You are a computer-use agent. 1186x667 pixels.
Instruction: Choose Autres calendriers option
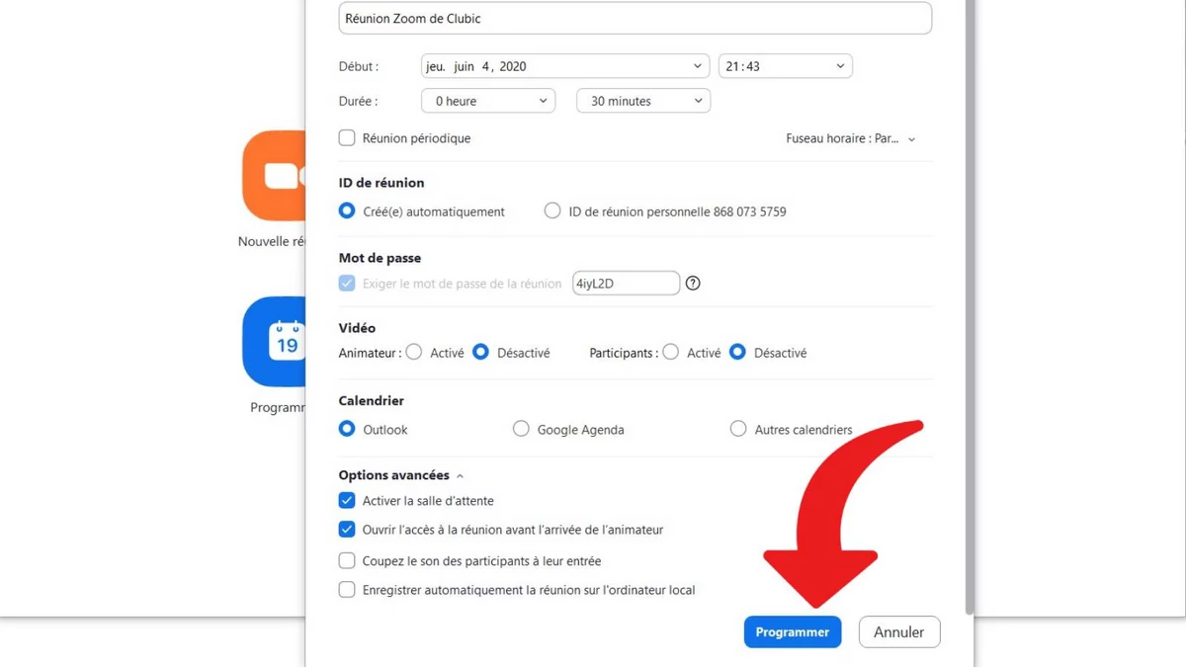pyautogui.click(x=738, y=430)
